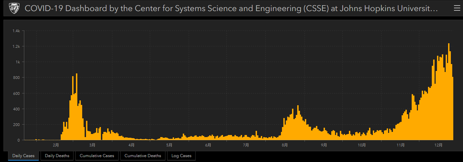Click the 600 value on the y-axis

pyautogui.click(x=17, y=93)
